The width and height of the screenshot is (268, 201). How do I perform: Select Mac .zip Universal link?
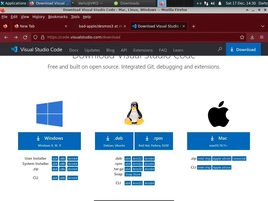pyautogui.click(x=239, y=158)
